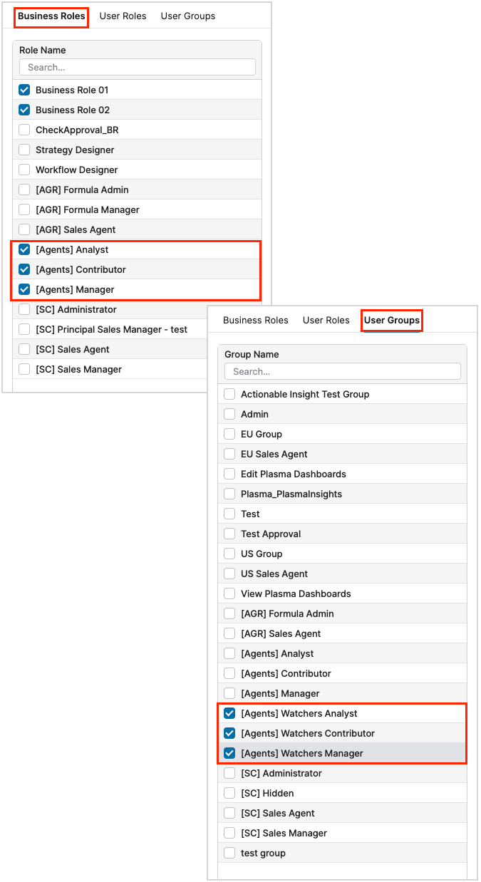Enable [SC] Principal Sales Manager - test
481x882 pixels.
tap(24, 329)
